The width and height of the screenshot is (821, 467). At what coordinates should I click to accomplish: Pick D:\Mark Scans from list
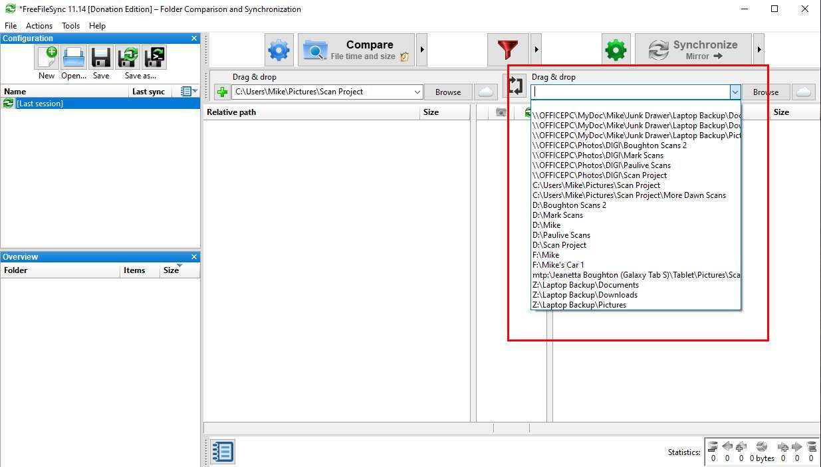[636, 215]
